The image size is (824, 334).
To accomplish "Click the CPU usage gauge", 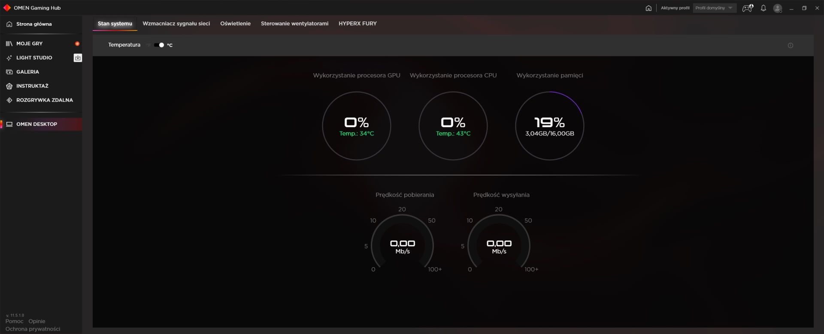I will [453, 126].
